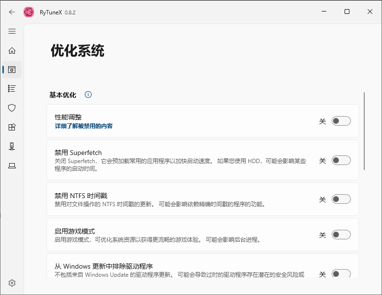Toggle 从 Windows 更新中排除驱动程序 switch
The height and width of the screenshot is (295, 382).
341,274
